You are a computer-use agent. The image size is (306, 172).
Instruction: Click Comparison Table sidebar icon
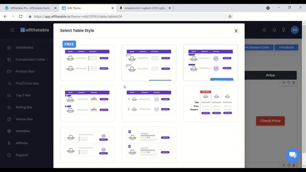[x=9, y=59]
